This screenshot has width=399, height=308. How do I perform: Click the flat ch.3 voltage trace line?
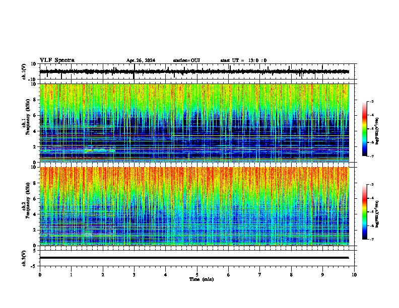point(194,258)
